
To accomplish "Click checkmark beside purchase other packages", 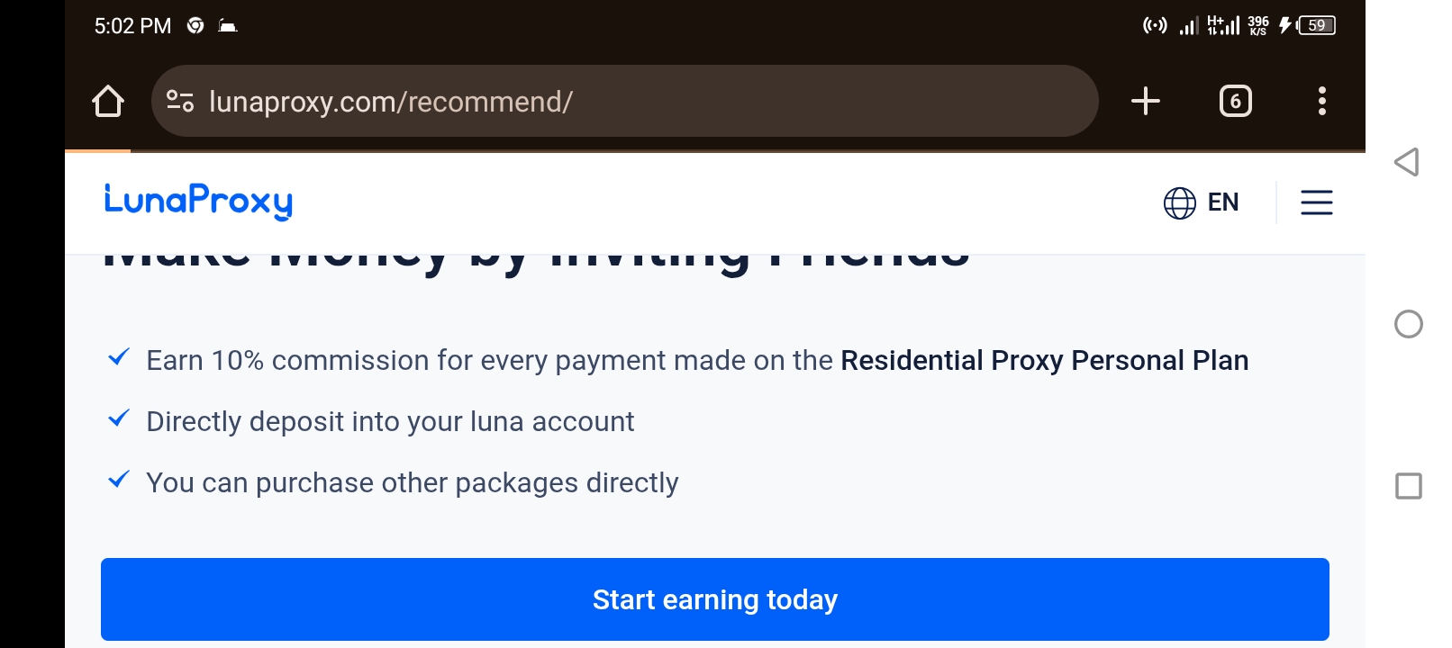I will tap(119, 480).
